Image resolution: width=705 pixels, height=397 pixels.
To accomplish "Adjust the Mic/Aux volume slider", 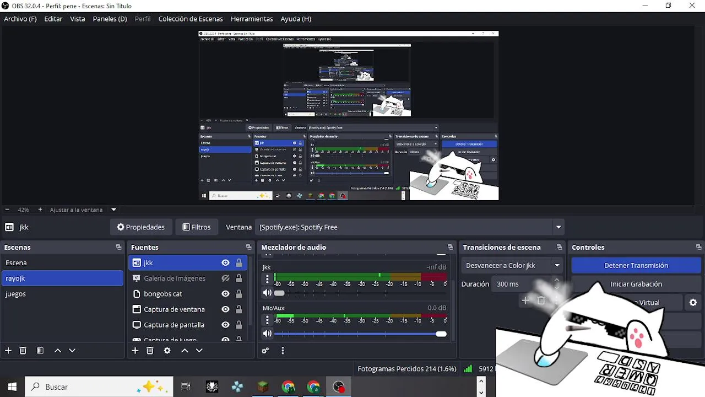I will 361,334.
